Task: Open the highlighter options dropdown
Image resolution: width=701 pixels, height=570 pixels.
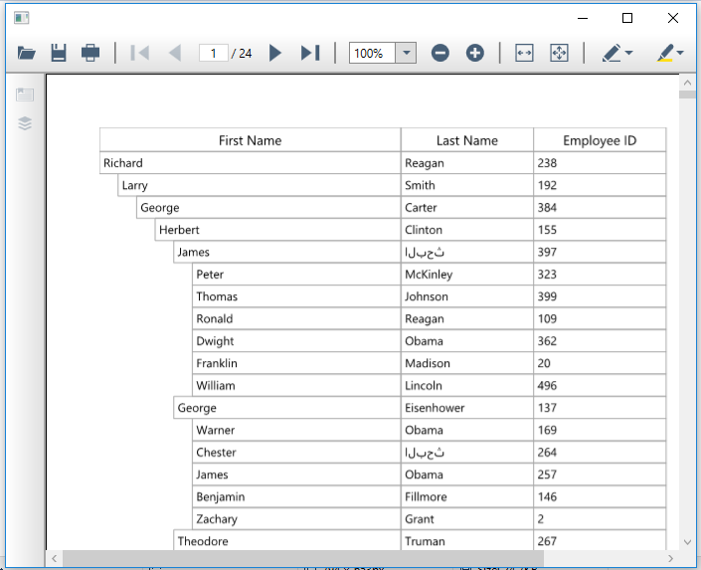Action: pos(680,53)
